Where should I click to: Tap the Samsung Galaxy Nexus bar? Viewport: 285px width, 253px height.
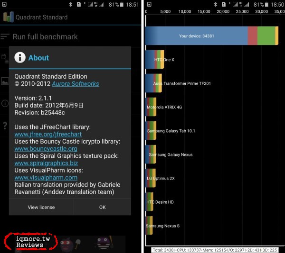click(x=151, y=154)
